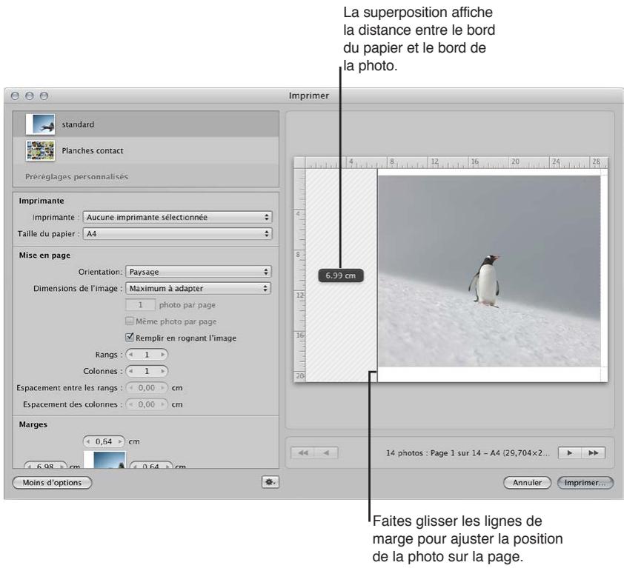The height and width of the screenshot is (568, 624).
Task: Increase Rangs with right arrow
Action: click(x=162, y=355)
